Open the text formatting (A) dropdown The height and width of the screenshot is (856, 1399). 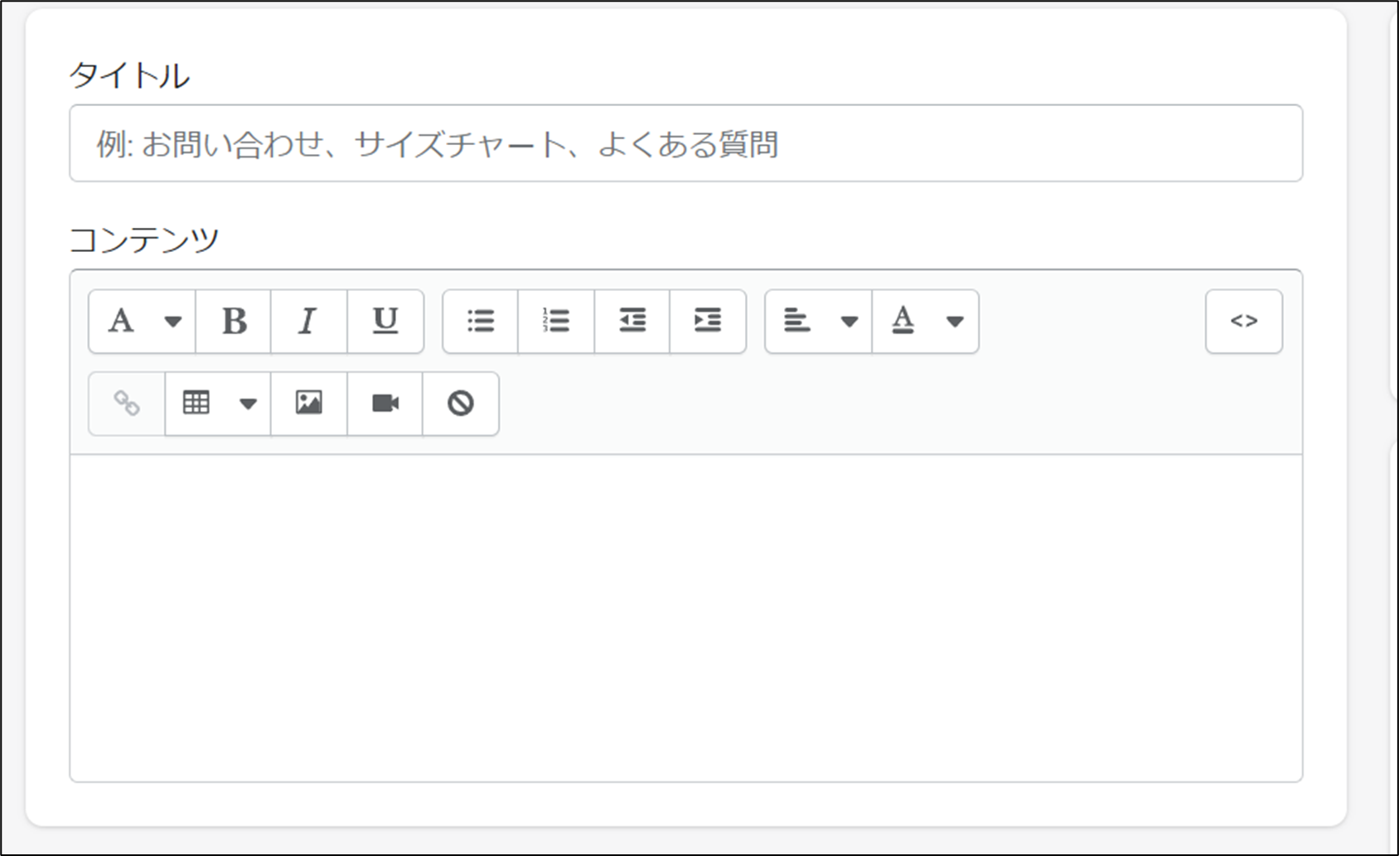pyautogui.click(x=143, y=322)
